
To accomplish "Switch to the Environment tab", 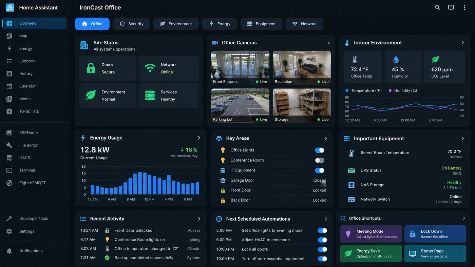I will click(176, 24).
